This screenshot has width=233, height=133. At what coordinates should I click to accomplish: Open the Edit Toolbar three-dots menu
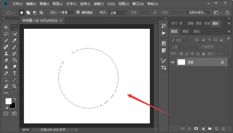coord(6,93)
